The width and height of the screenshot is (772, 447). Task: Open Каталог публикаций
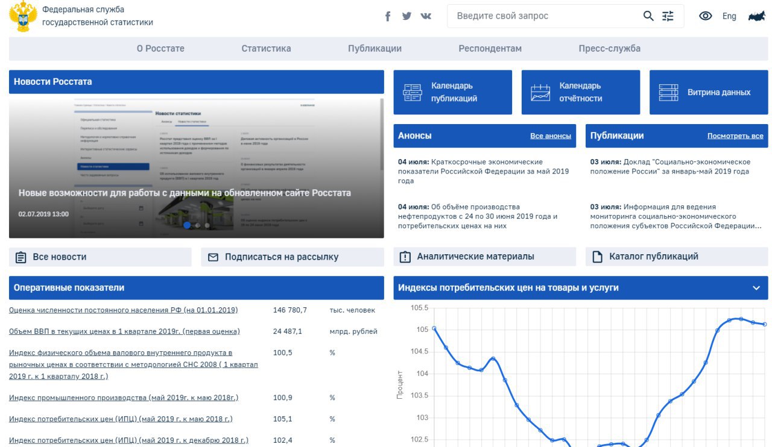point(677,257)
